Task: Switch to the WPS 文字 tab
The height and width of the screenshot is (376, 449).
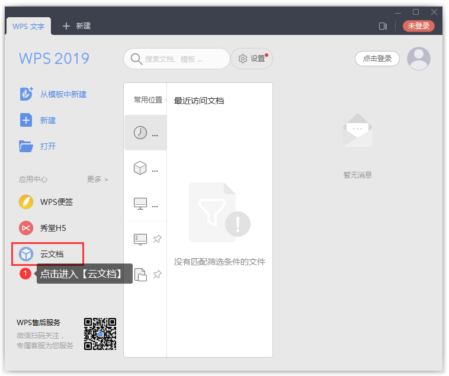Action: 28,26
